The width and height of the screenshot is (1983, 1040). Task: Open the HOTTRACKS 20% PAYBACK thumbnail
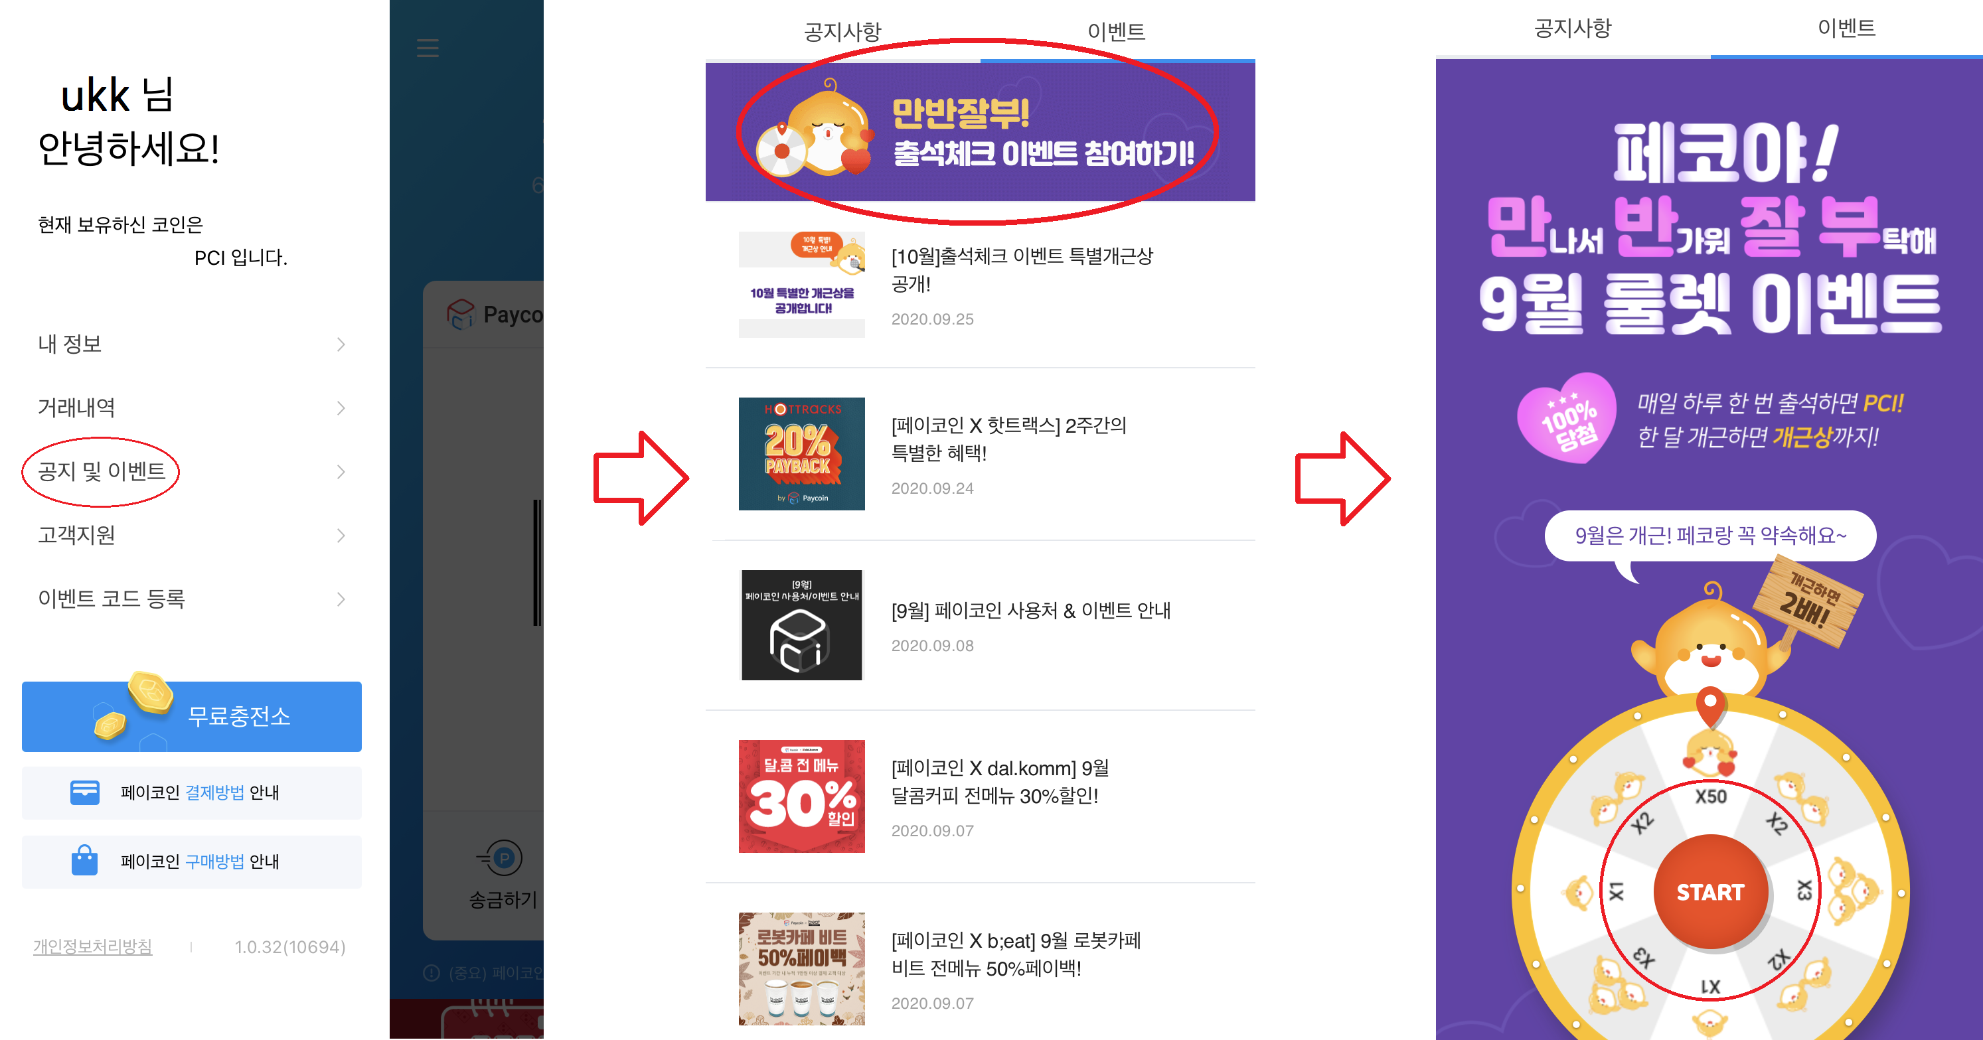[801, 453]
